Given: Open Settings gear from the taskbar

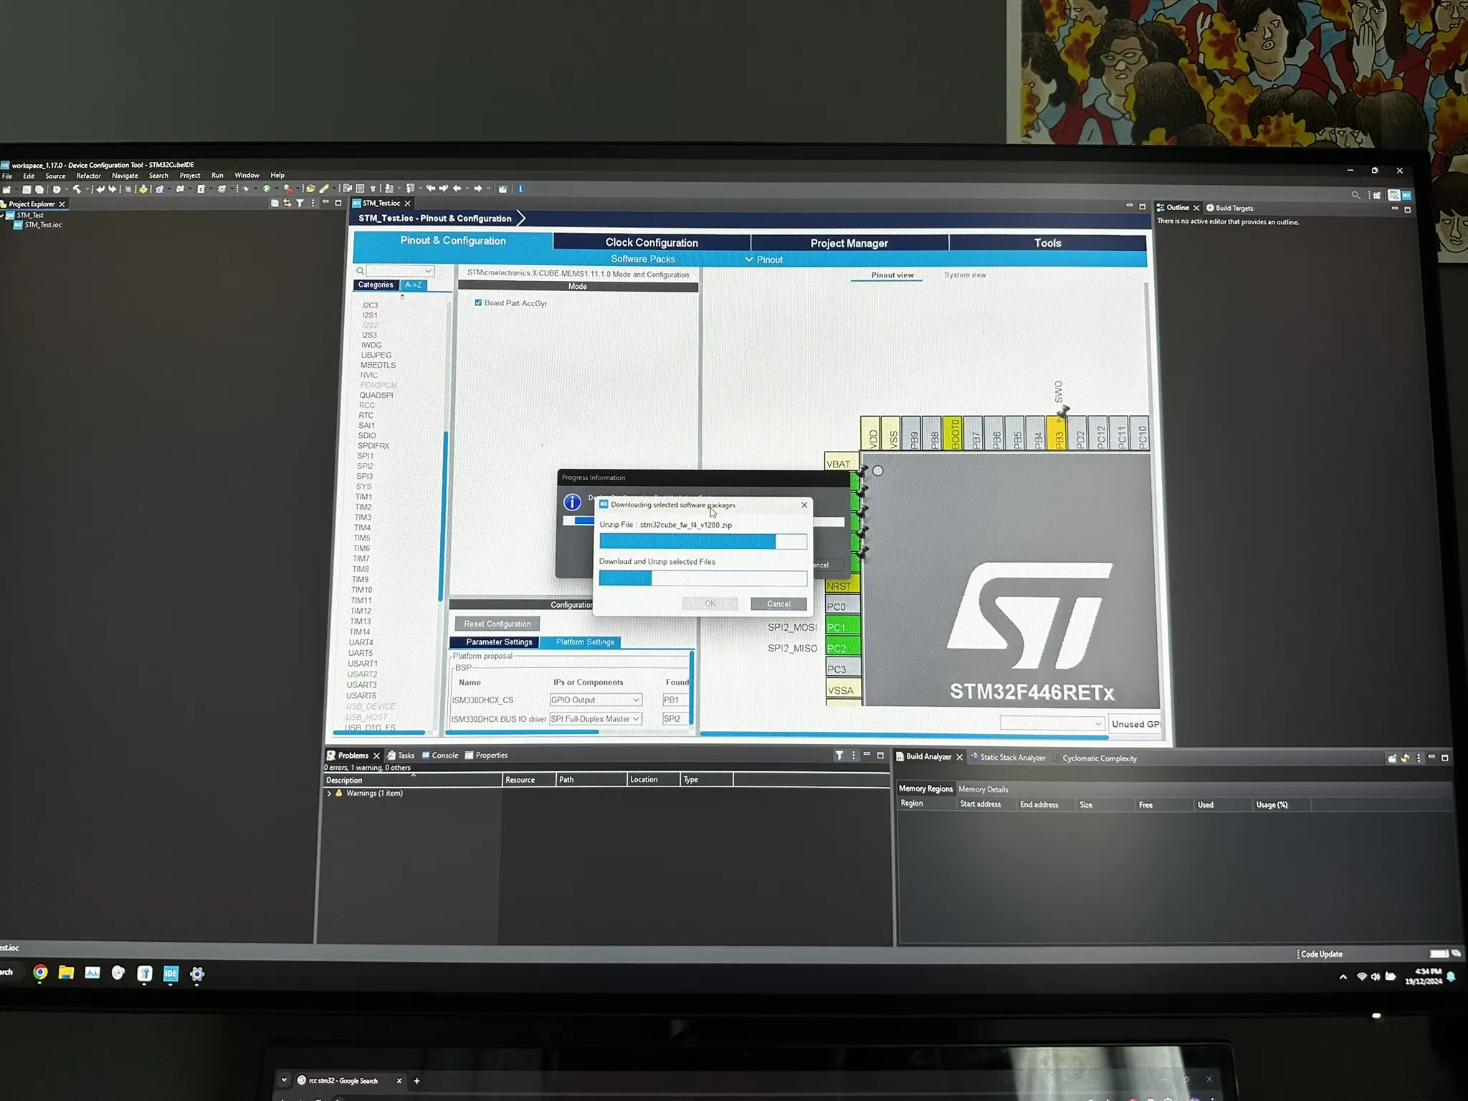Looking at the screenshot, I should pos(197,974).
